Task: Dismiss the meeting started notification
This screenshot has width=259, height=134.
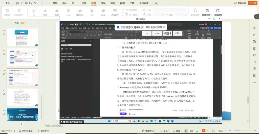Action: 164,27
